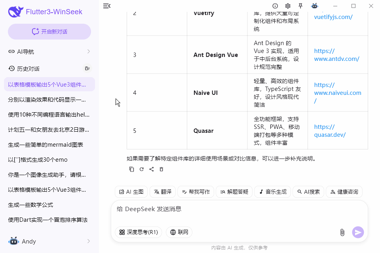Share the AI response

pyautogui.click(x=152, y=169)
